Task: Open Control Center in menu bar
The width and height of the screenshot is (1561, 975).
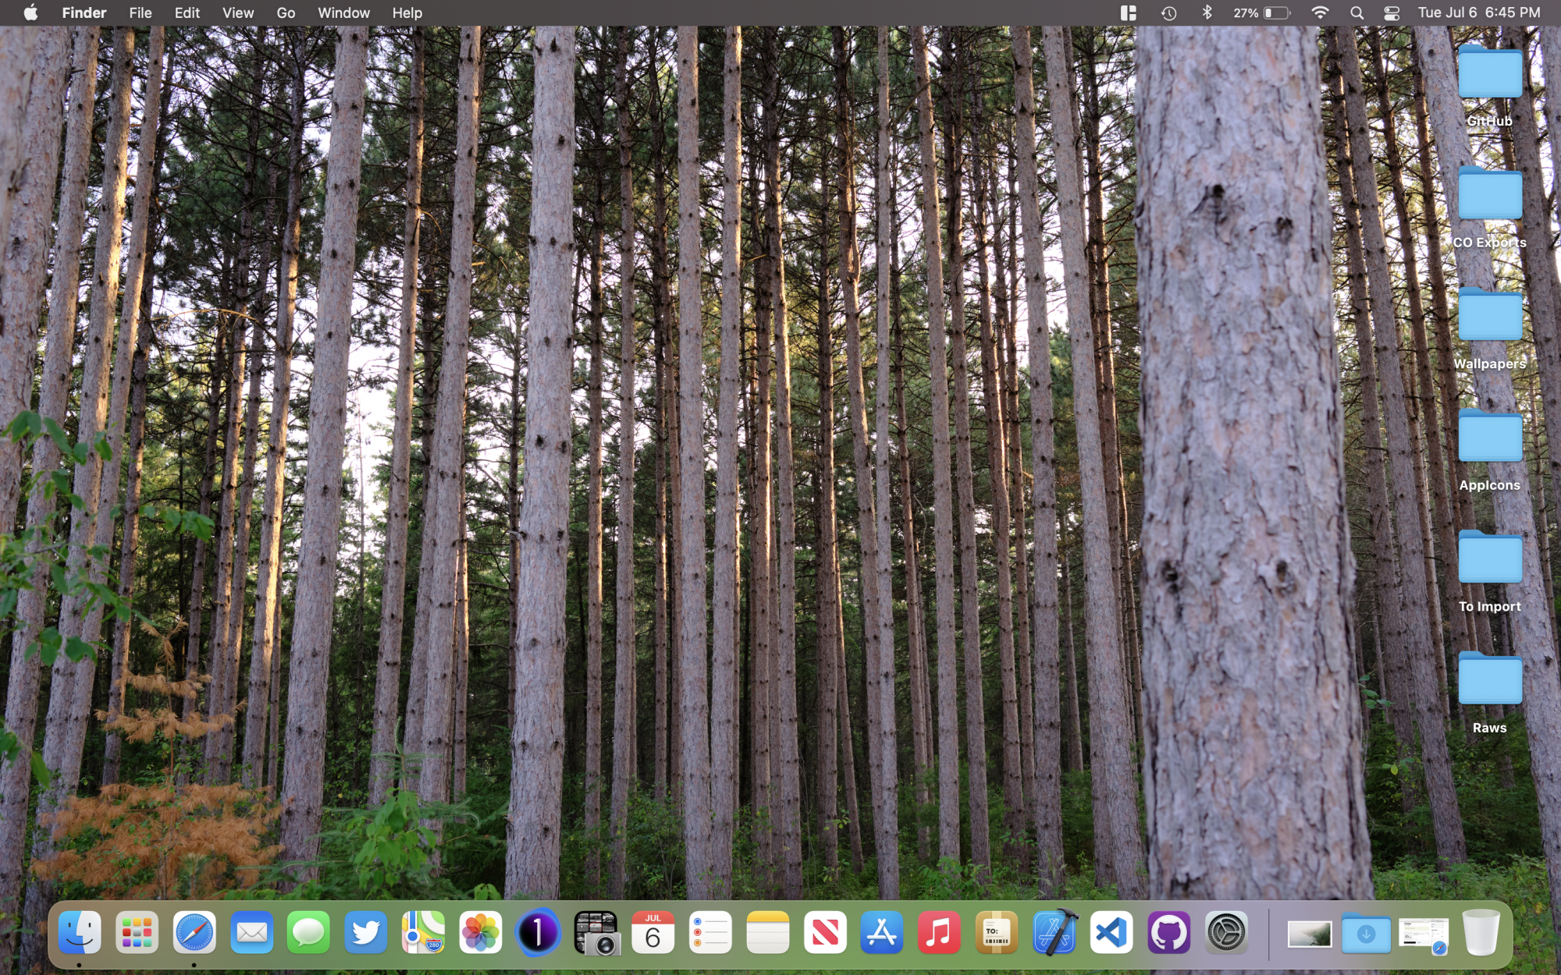Action: (1392, 13)
